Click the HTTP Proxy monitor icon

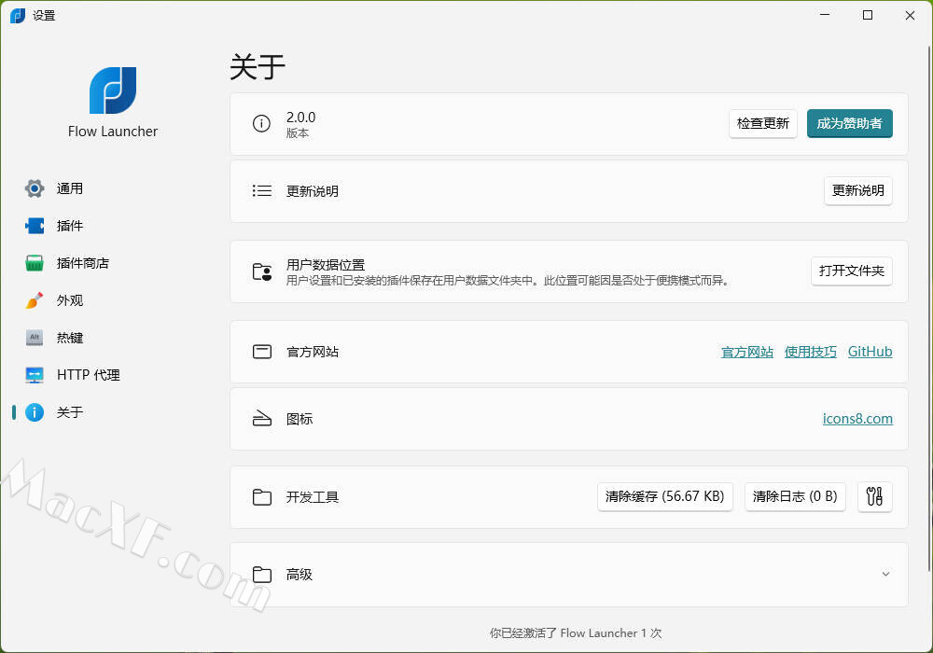point(35,375)
